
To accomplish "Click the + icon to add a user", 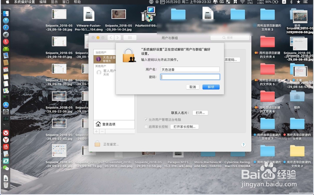I will point(96,131).
